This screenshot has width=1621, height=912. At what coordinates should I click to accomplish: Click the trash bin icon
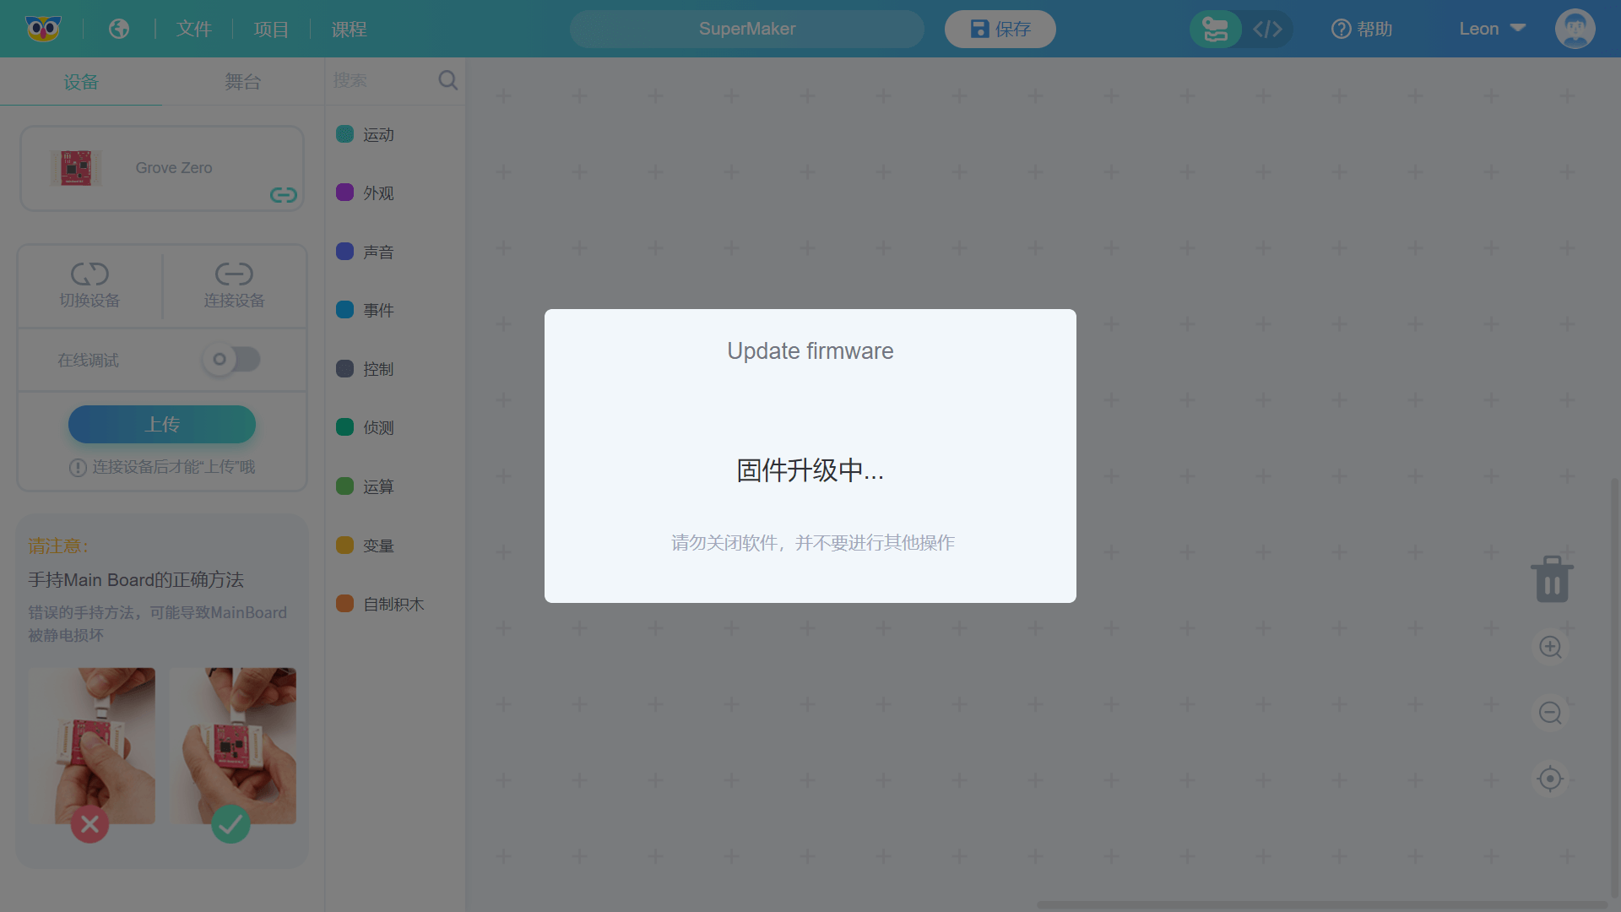coord(1552,579)
